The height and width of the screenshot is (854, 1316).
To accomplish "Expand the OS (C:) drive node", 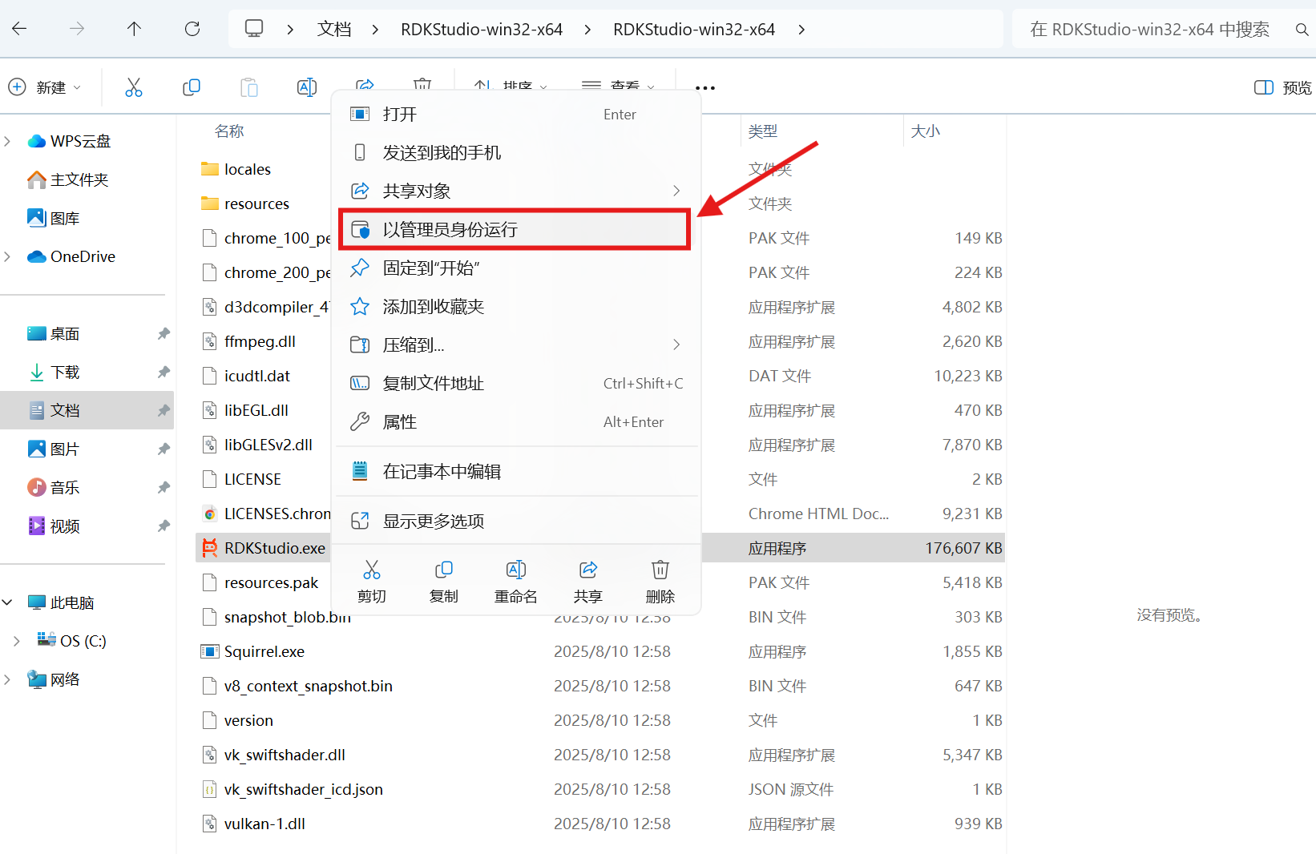I will point(17,641).
